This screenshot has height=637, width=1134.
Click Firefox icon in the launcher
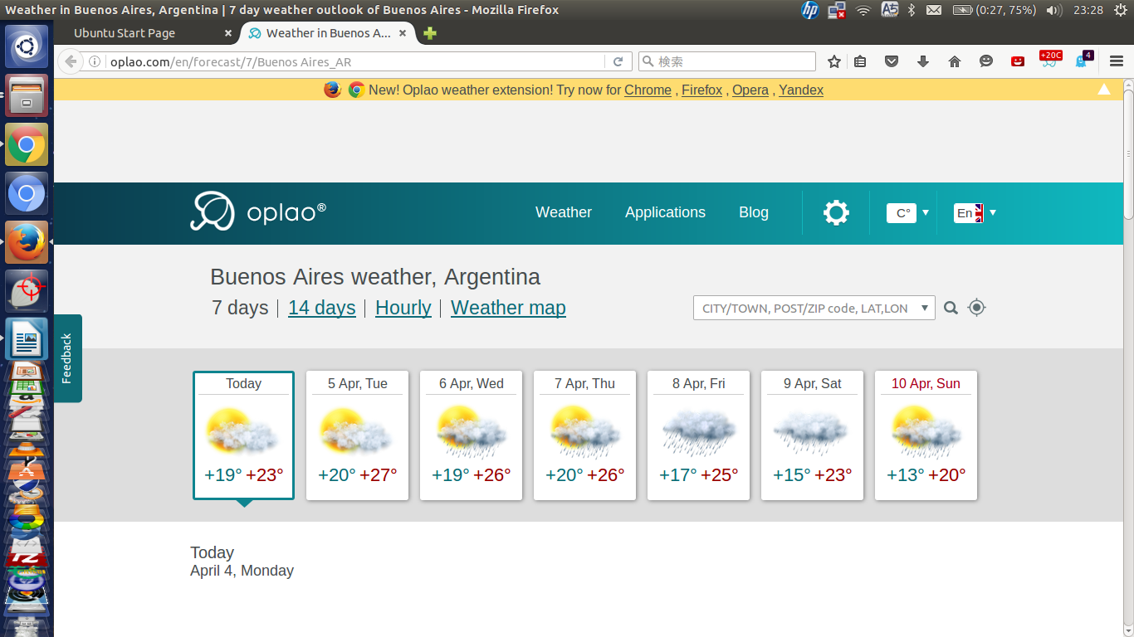point(27,242)
